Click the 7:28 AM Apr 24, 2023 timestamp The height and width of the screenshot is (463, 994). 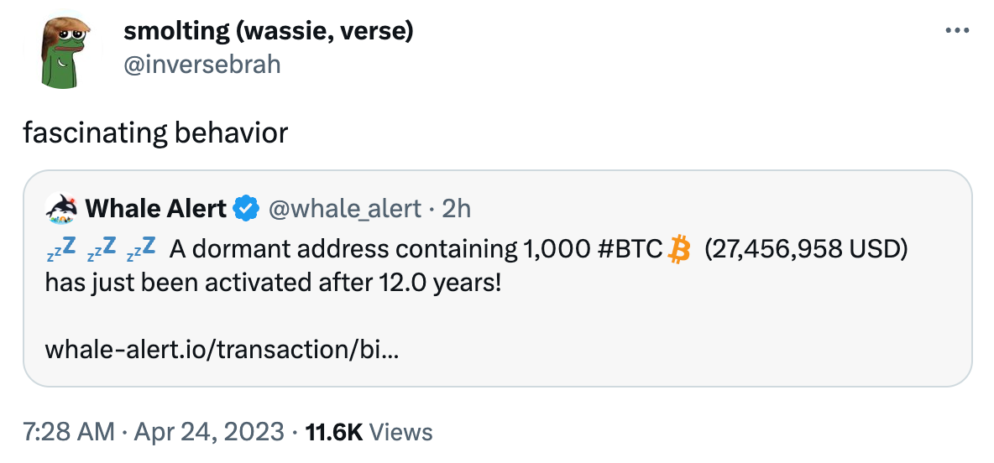coord(154,432)
